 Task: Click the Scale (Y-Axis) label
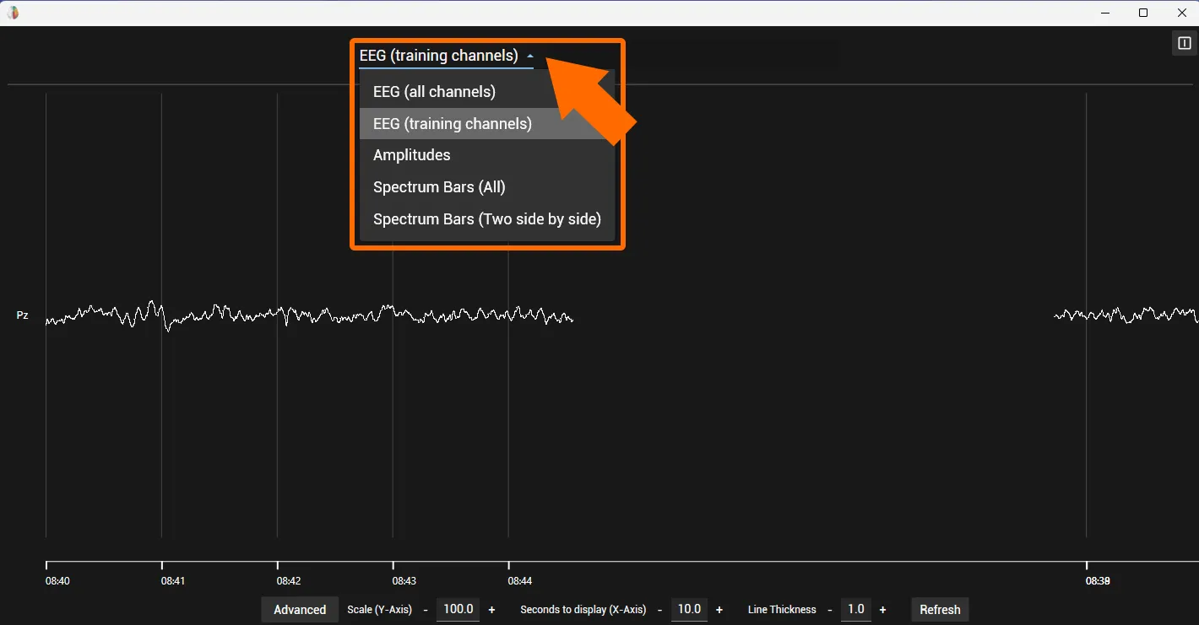click(x=380, y=610)
